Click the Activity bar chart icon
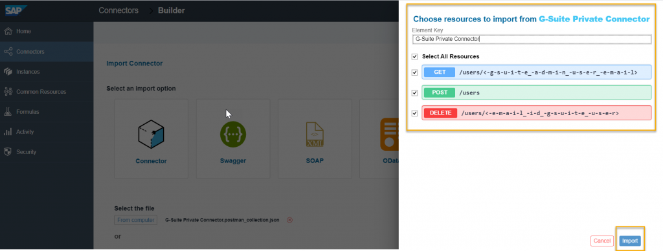Screen dimensions: 663x251 8,132
